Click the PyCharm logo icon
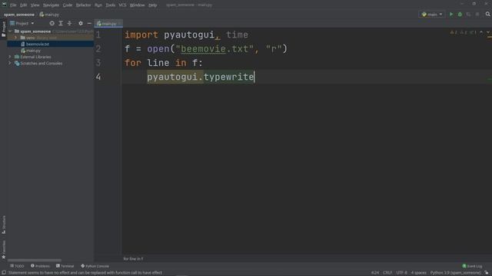Viewport: 492px width, 276px height. 4,5
